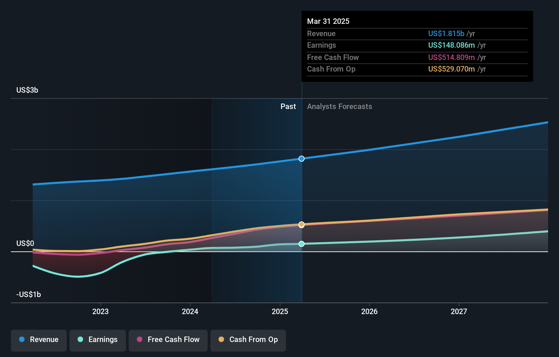Click the Cash From Op label in tooltip
The image size is (559, 357).
pyautogui.click(x=331, y=69)
